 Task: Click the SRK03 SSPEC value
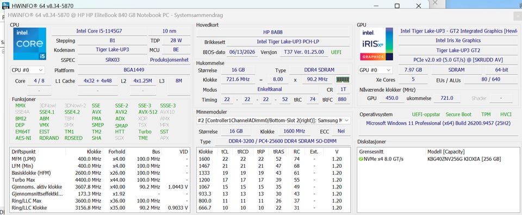pyautogui.click(x=112, y=60)
